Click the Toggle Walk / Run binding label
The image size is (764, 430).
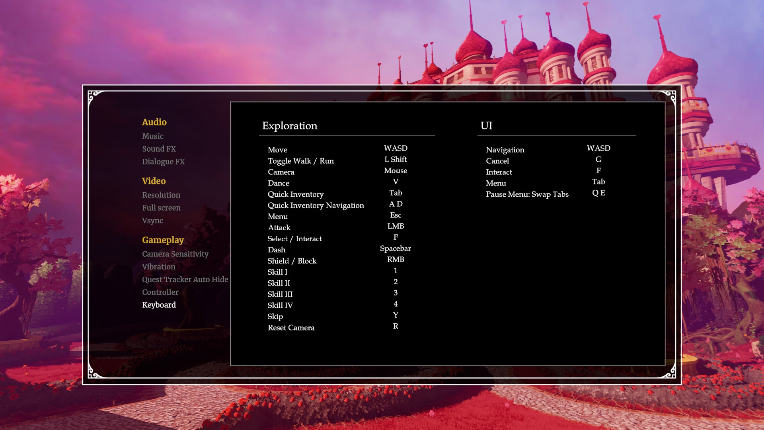click(x=300, y=161)
